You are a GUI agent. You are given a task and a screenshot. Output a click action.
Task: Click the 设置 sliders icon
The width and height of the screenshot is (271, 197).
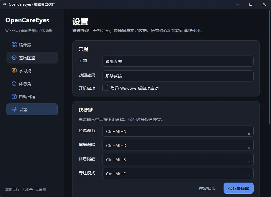pyautogui.click(x=14, y=110)
